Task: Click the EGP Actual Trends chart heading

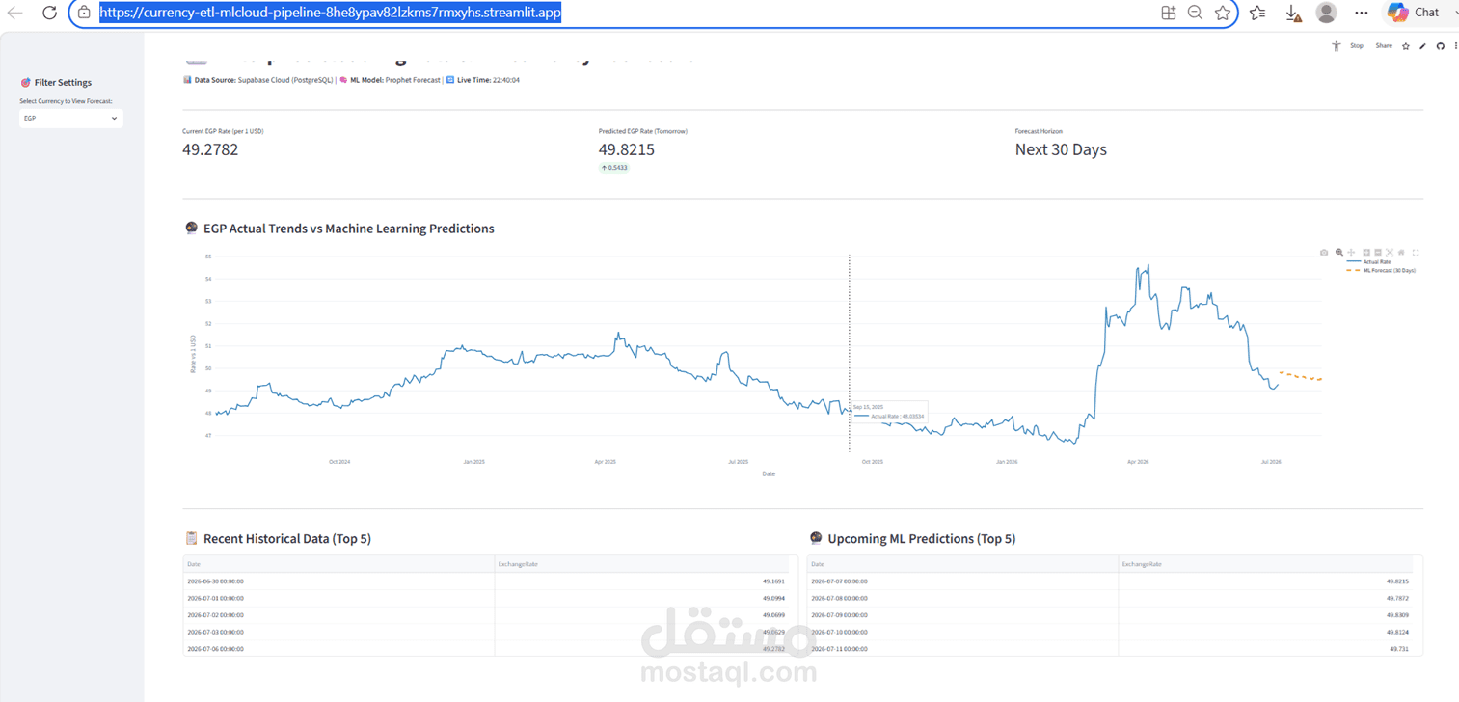Action: click(x=348, y=229)
